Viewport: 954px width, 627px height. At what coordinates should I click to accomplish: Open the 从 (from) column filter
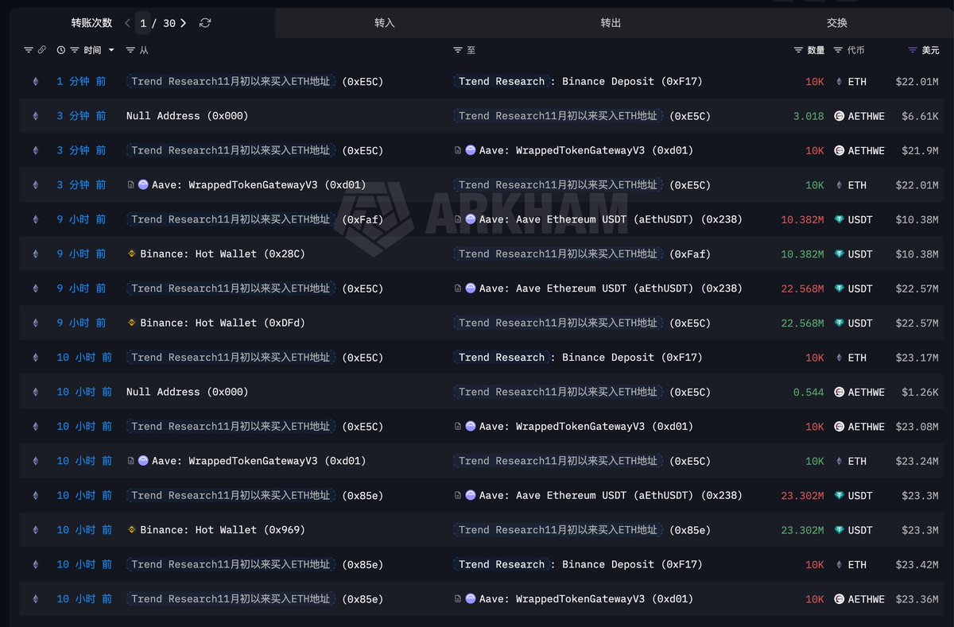click(x=131, y=50)
